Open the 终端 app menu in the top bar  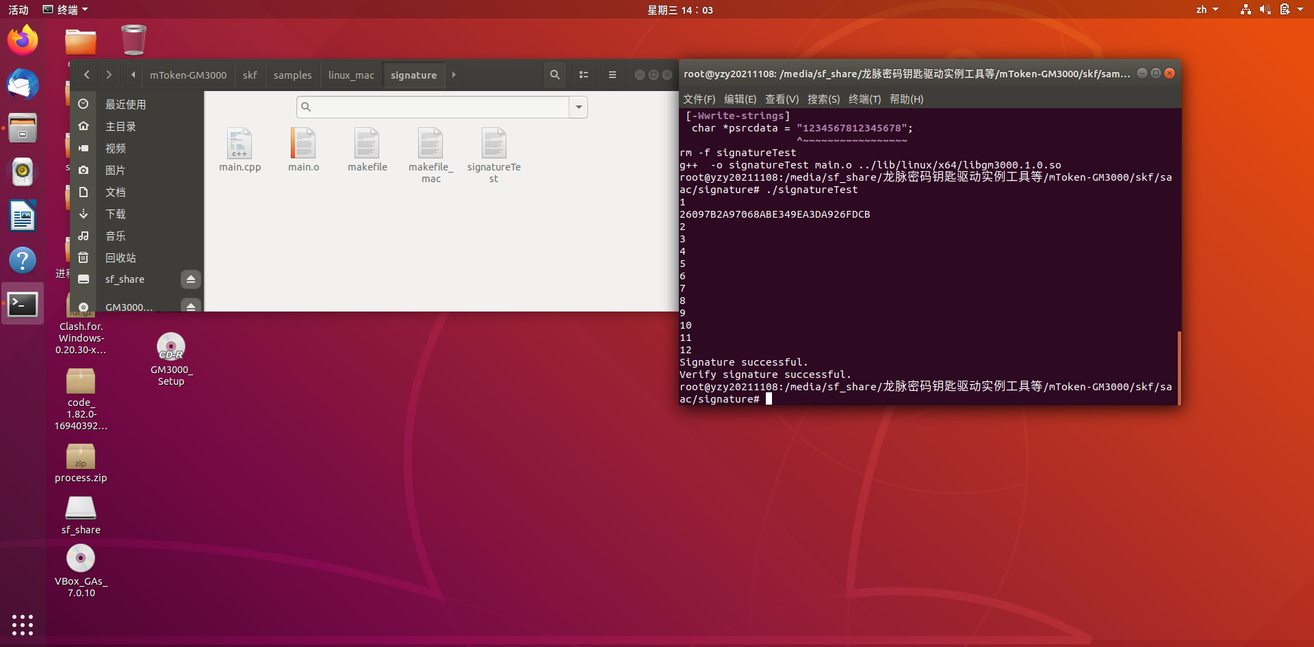66,10
